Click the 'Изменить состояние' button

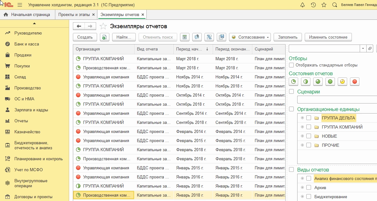click(x=328, y=37)
